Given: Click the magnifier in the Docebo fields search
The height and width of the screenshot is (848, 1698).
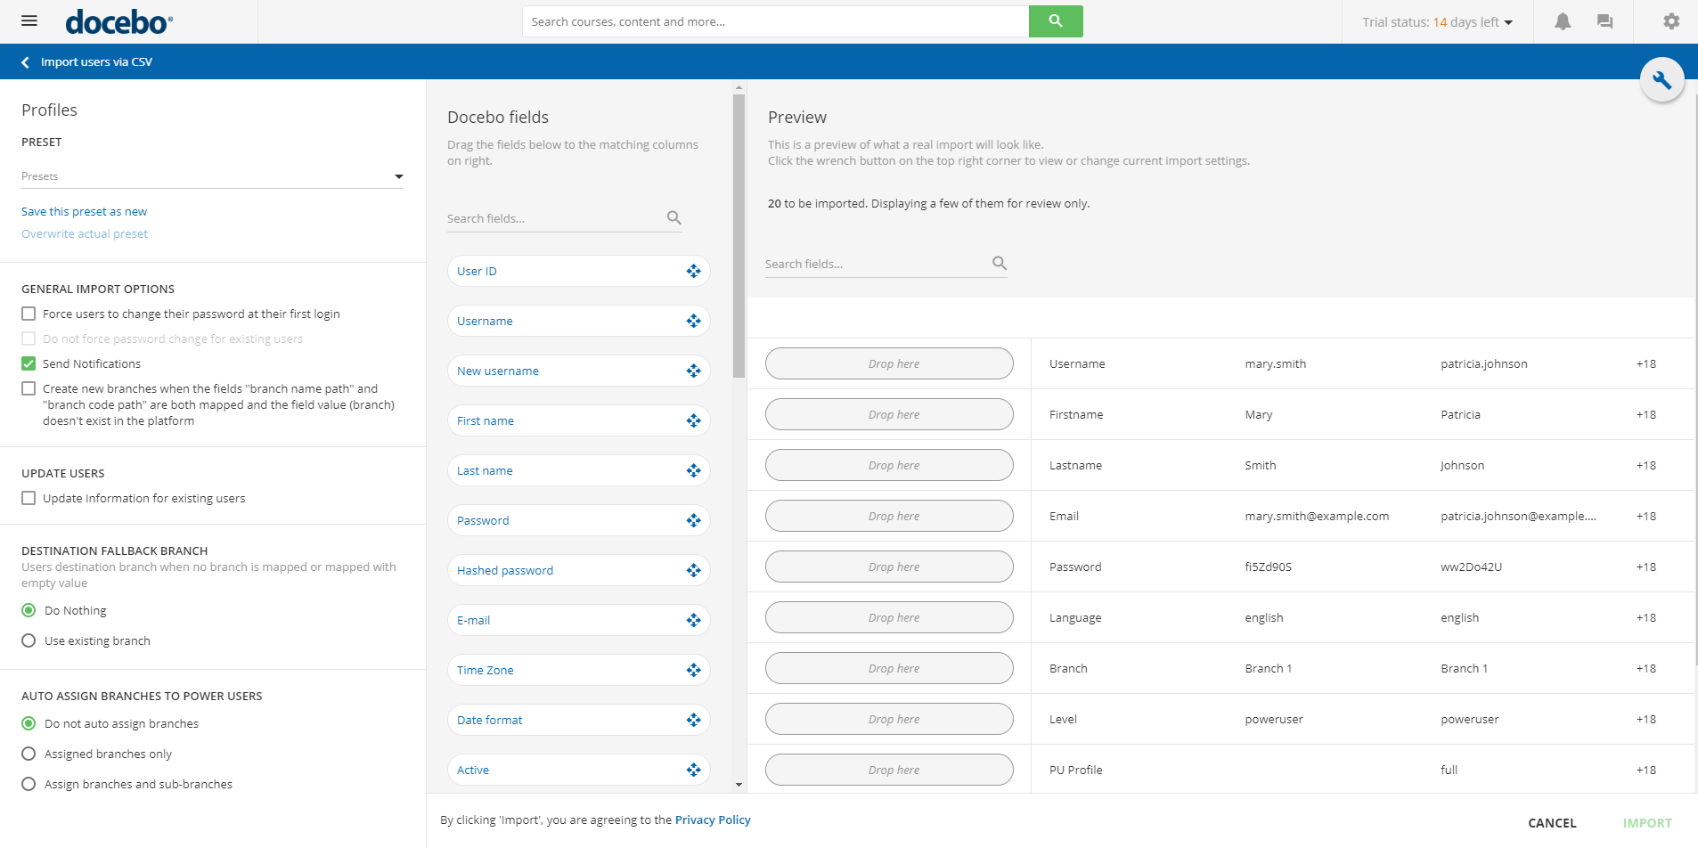Looking at the screenshot, I should point(673,217).
